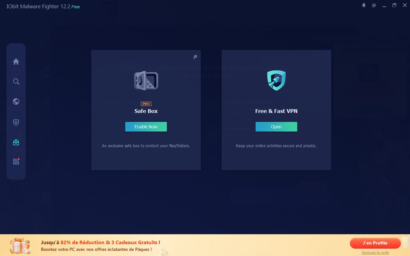The image size is (410, 256).
Task: Expand the Safe Box card via corner arrow
Action: (195, 57)
